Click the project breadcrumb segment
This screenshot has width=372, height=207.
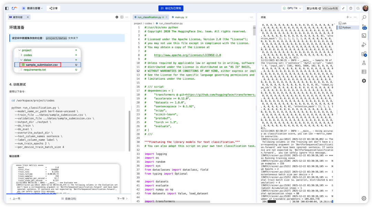pos(138,23)
